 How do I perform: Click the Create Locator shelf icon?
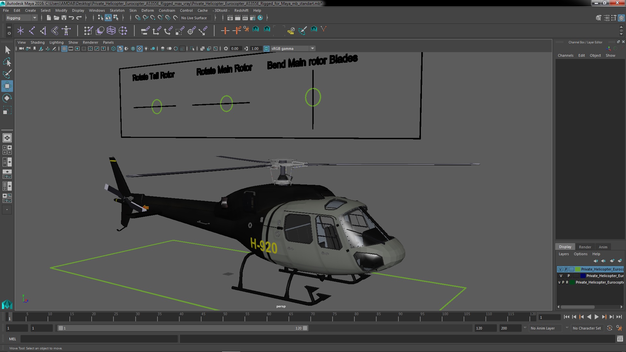pyautogui.click(x=21, y=31)
